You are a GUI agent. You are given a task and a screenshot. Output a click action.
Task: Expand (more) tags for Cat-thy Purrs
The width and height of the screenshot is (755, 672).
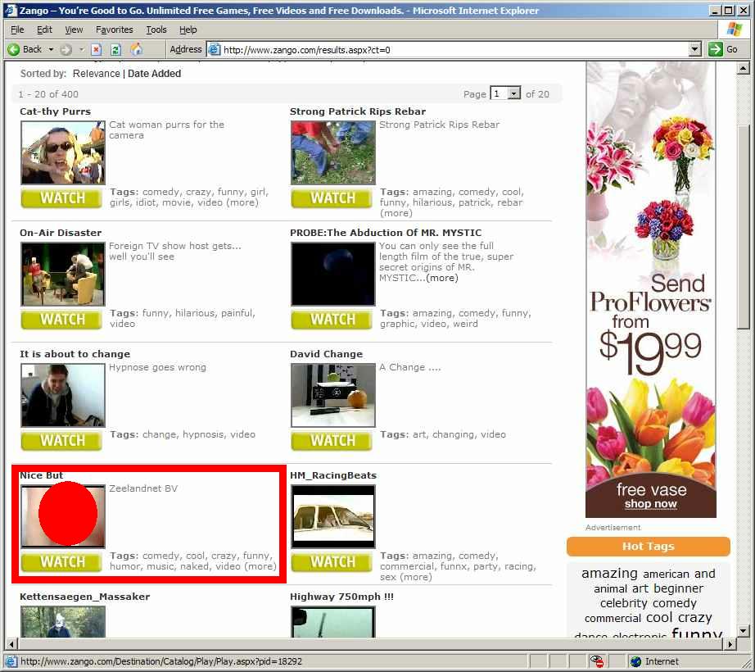point(242,202)
